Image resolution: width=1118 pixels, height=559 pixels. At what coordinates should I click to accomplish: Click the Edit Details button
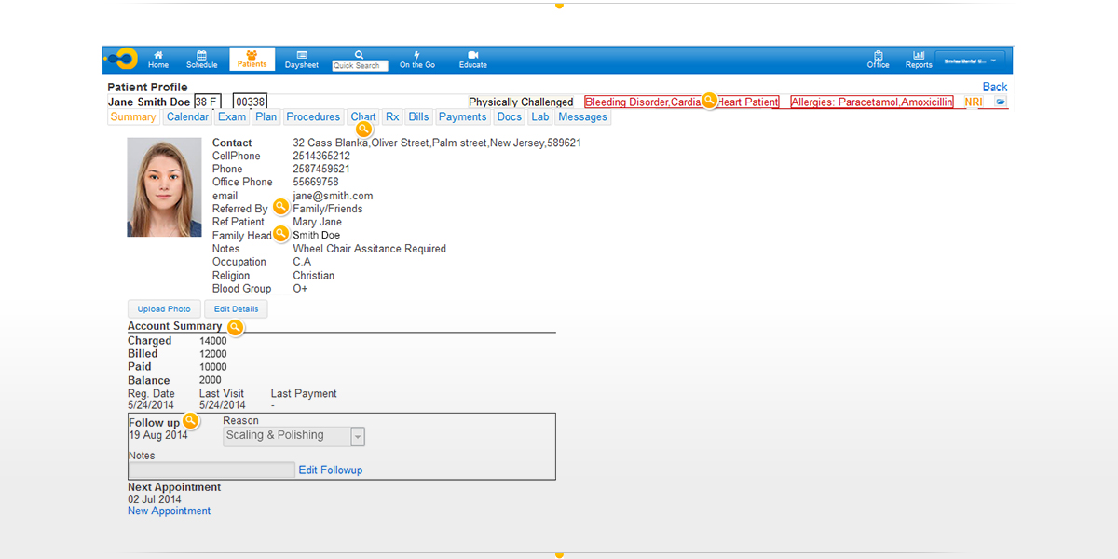[x=236, y=309]
